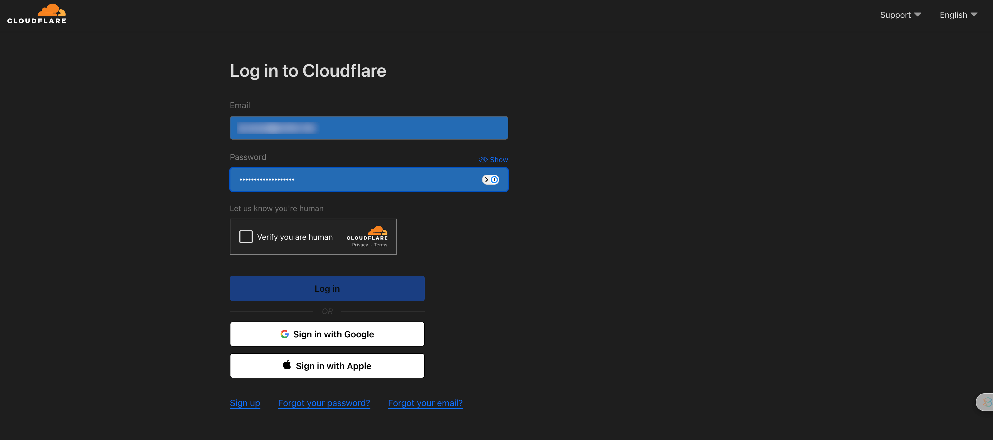Check the Verify you are human checkbox
The image size is (993, 440).
point(246,237)
